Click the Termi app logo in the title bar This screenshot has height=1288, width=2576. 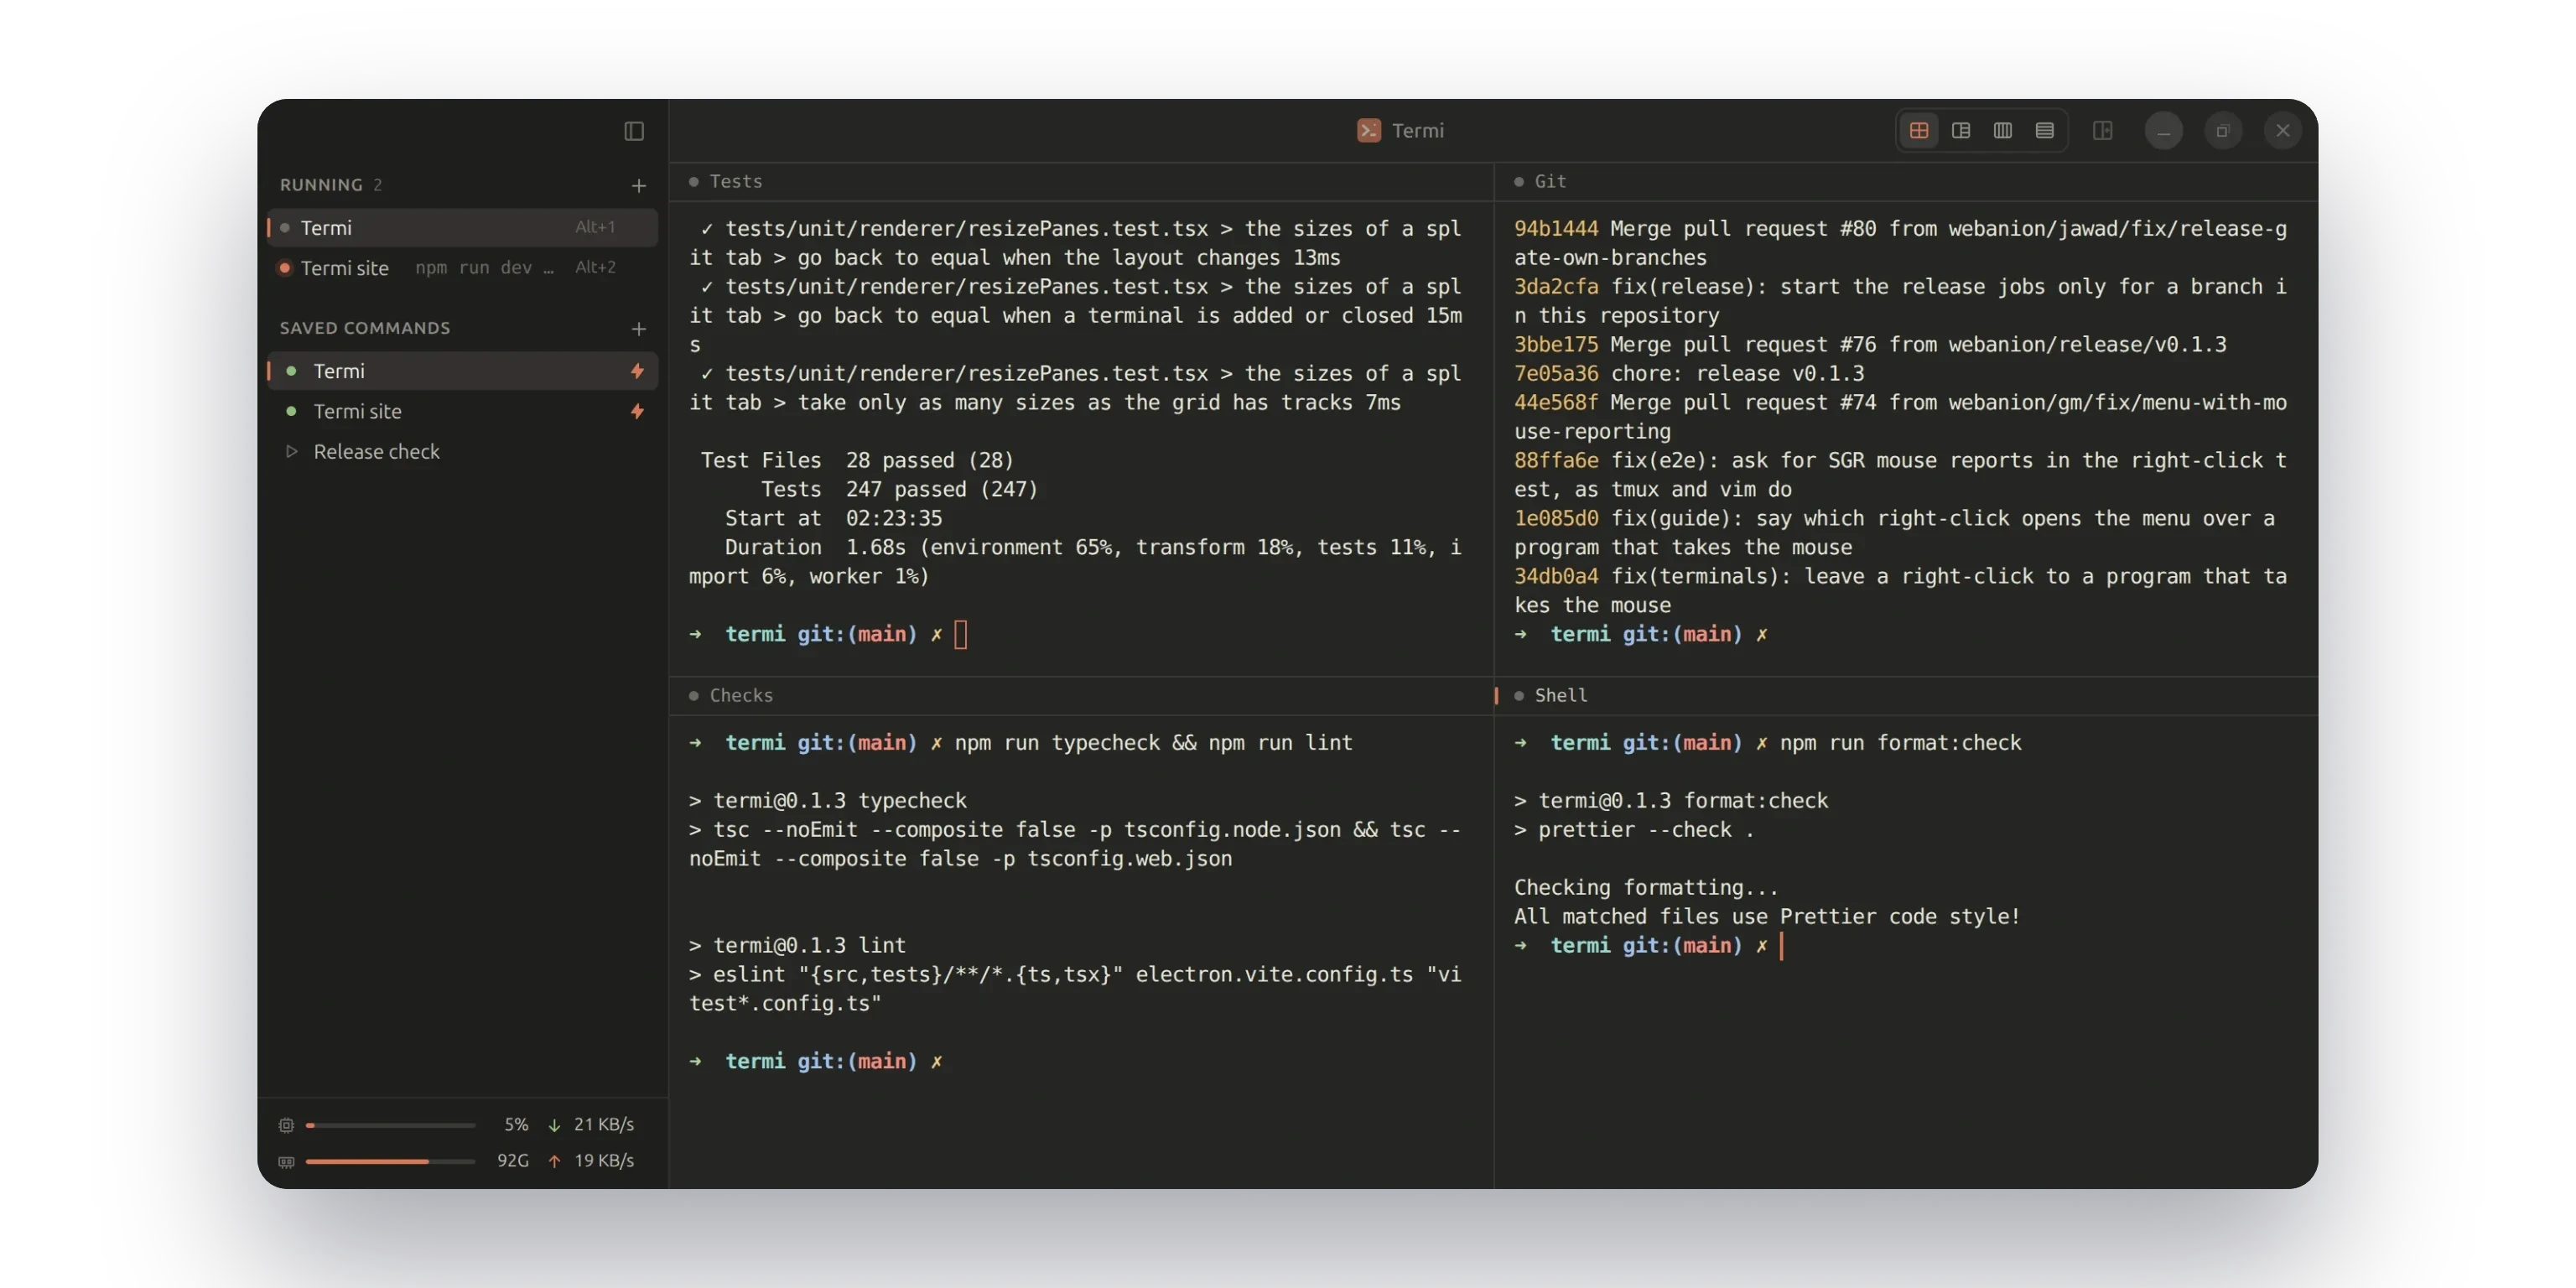coord(1369,130)
